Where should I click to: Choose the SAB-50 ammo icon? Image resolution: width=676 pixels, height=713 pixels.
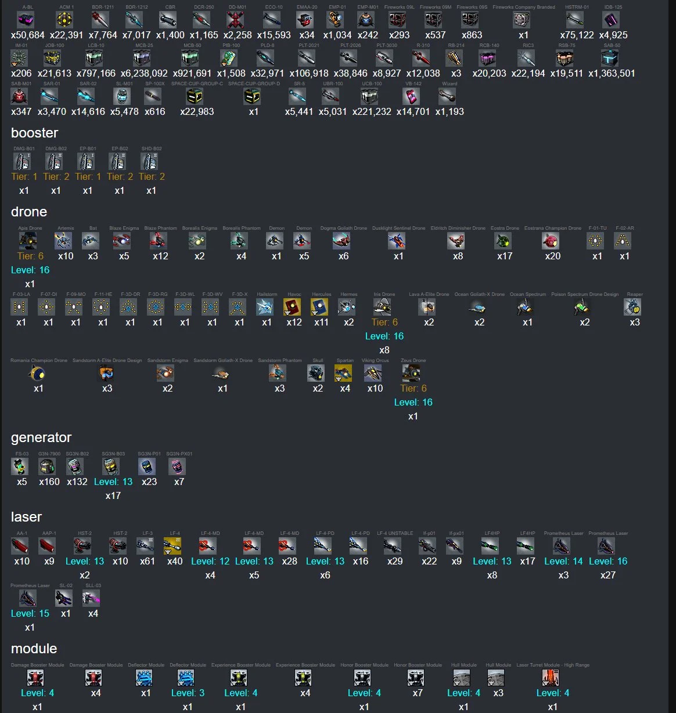(610, 58)
